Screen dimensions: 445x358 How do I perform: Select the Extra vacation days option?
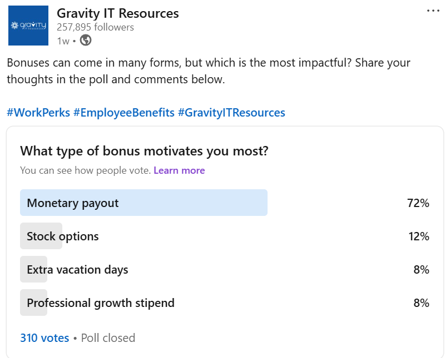pos(225,269)
